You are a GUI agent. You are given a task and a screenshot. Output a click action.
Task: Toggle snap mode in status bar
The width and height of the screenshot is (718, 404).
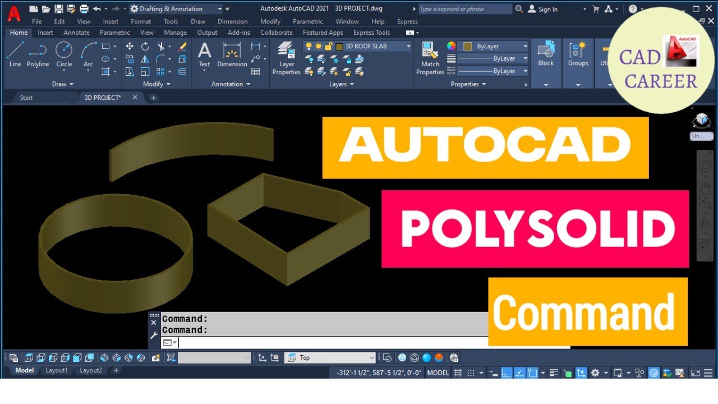[x=471, y=373]
